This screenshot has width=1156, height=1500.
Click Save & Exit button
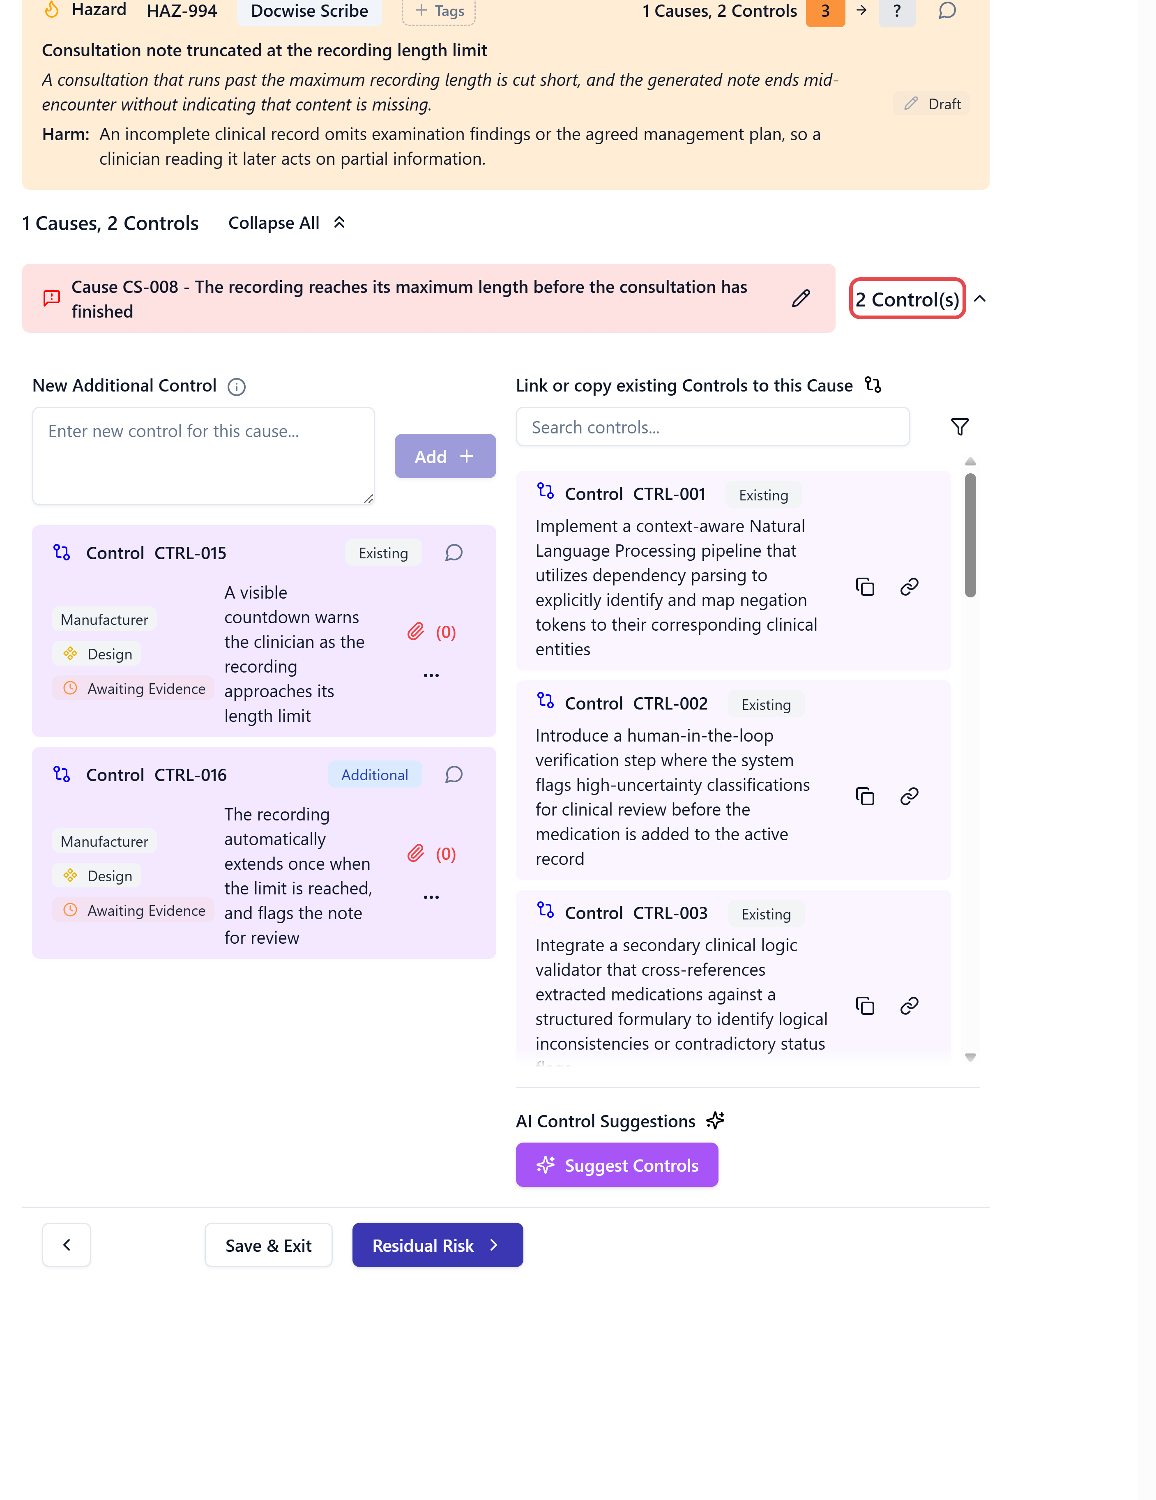click(269, 1245)
